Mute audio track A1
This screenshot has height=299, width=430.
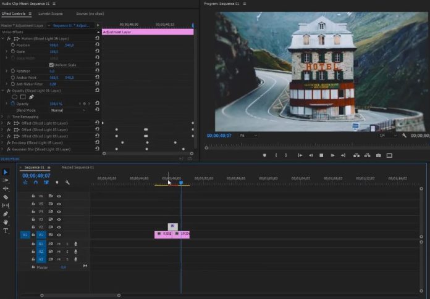(x=59, y=244)
